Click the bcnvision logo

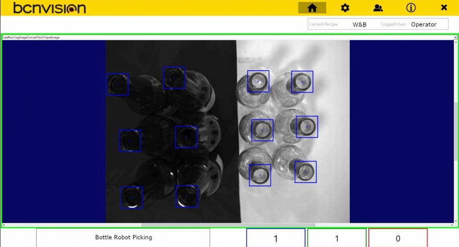tap(49, 8)
